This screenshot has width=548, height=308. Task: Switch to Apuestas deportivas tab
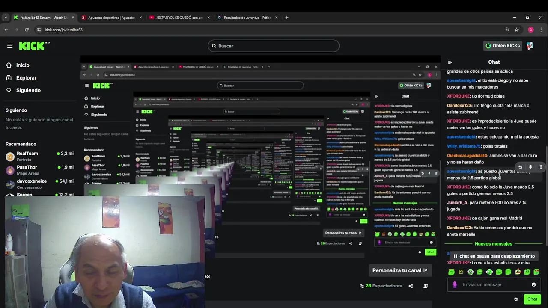tap(111, 18)
